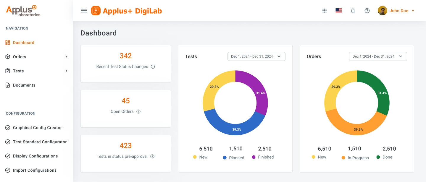This screenshot has width=426, height=182.
Task: Open the John Doe user menu
Action: 396,11
